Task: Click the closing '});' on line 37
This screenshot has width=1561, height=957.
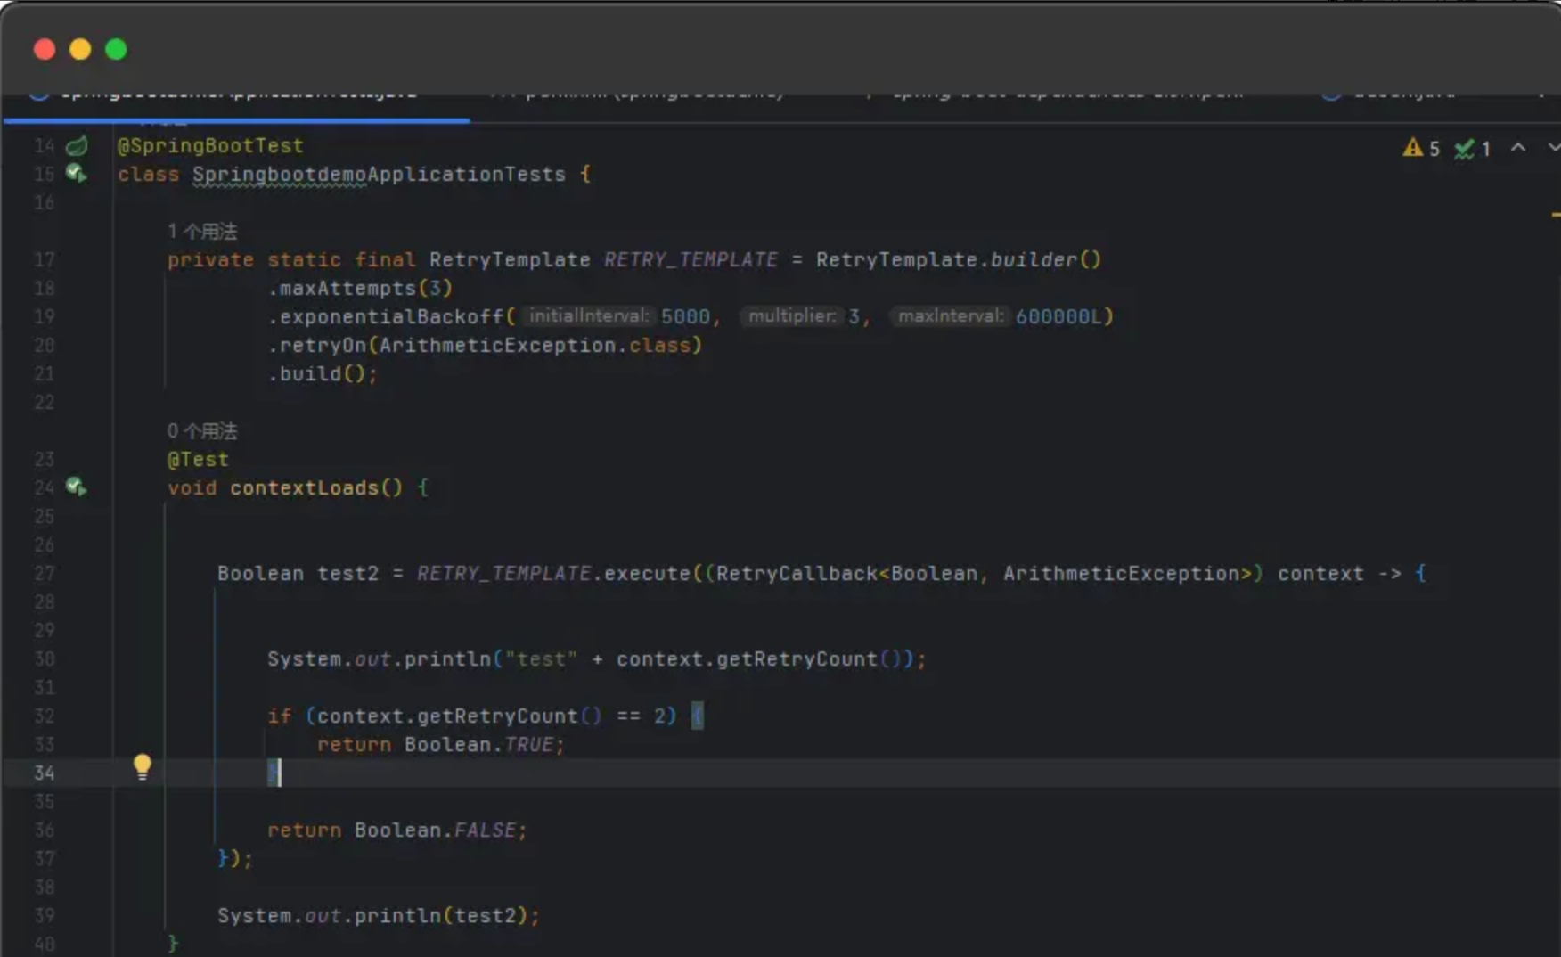Action: pos(235,859)
